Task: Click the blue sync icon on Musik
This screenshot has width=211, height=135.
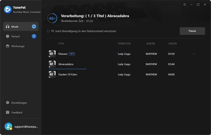Action: pyautogui.click(x=34, y=26)
